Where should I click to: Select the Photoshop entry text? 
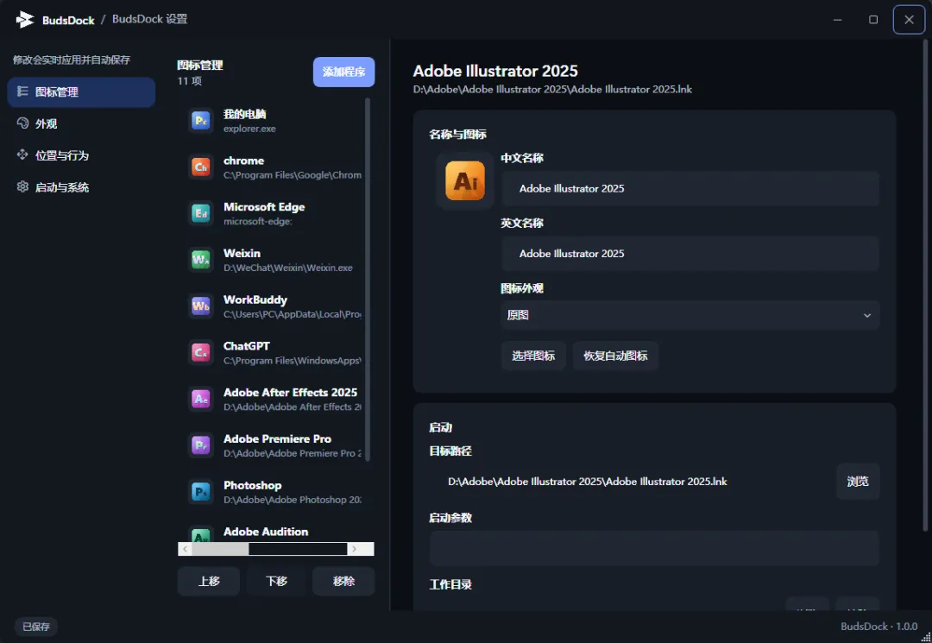(x=253, y=486)
